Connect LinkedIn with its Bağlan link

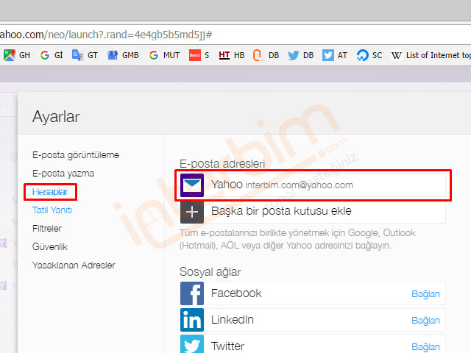(425, 321)
